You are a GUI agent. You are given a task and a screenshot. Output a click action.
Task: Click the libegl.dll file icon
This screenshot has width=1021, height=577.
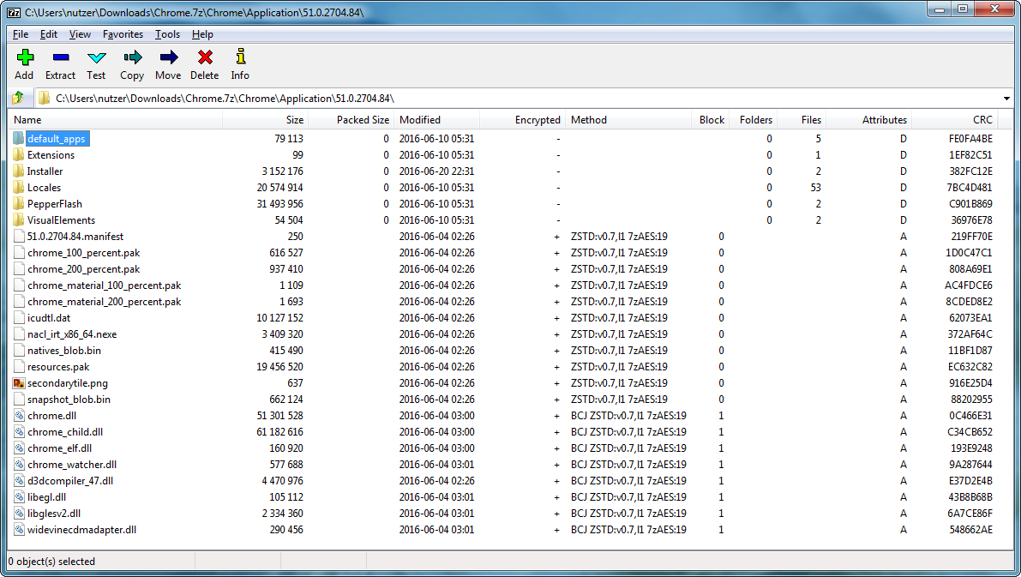pyautogui.click(x=19, y=497)
